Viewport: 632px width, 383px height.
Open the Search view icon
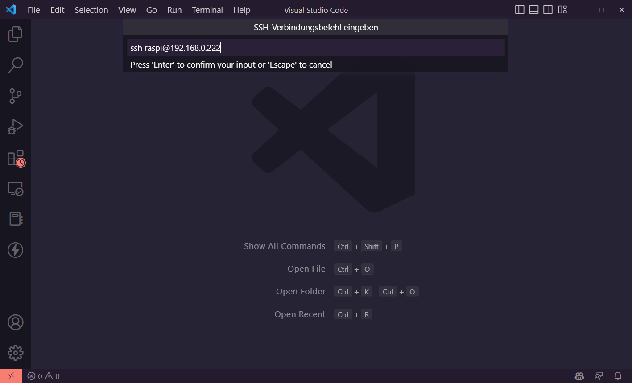pos(15,65)
